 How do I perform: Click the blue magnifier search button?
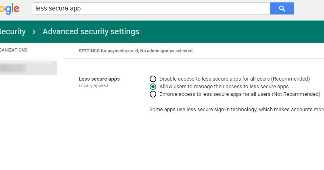click(282, 8)
